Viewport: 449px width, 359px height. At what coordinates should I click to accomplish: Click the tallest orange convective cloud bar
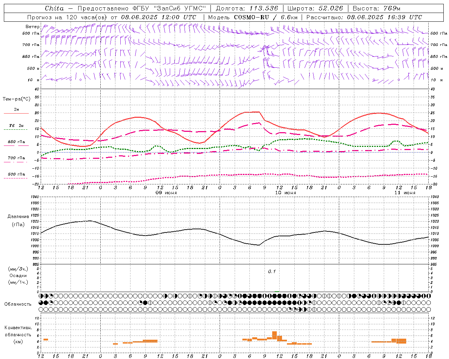(x=274, y=336)
